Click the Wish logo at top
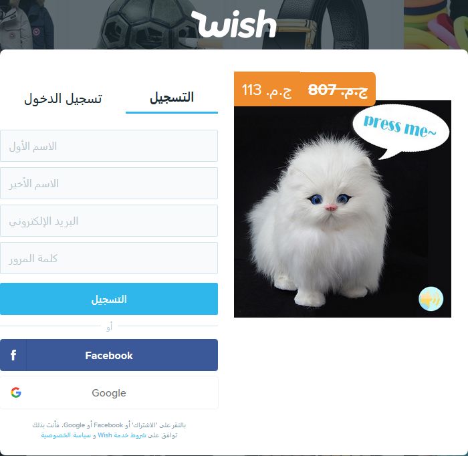 [234, 23]
